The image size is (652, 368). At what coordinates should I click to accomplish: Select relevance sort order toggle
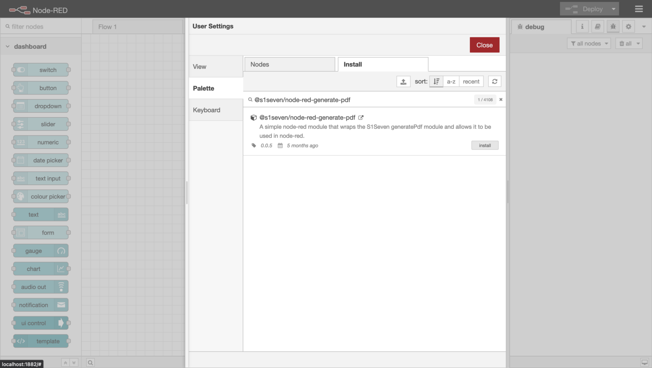click(x=436, y=81)
